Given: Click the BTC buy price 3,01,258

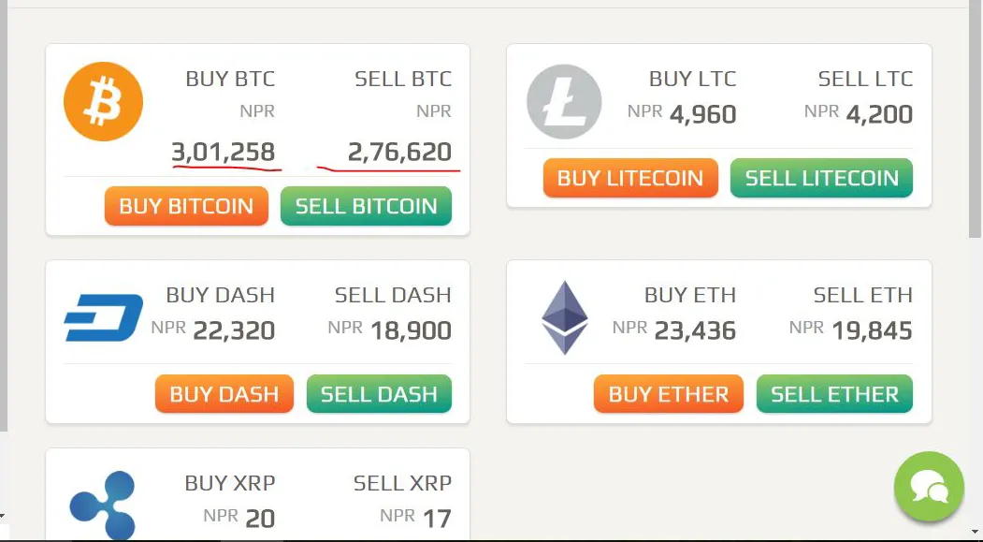Looking at the screenshot, I should [x=224, y=152].
